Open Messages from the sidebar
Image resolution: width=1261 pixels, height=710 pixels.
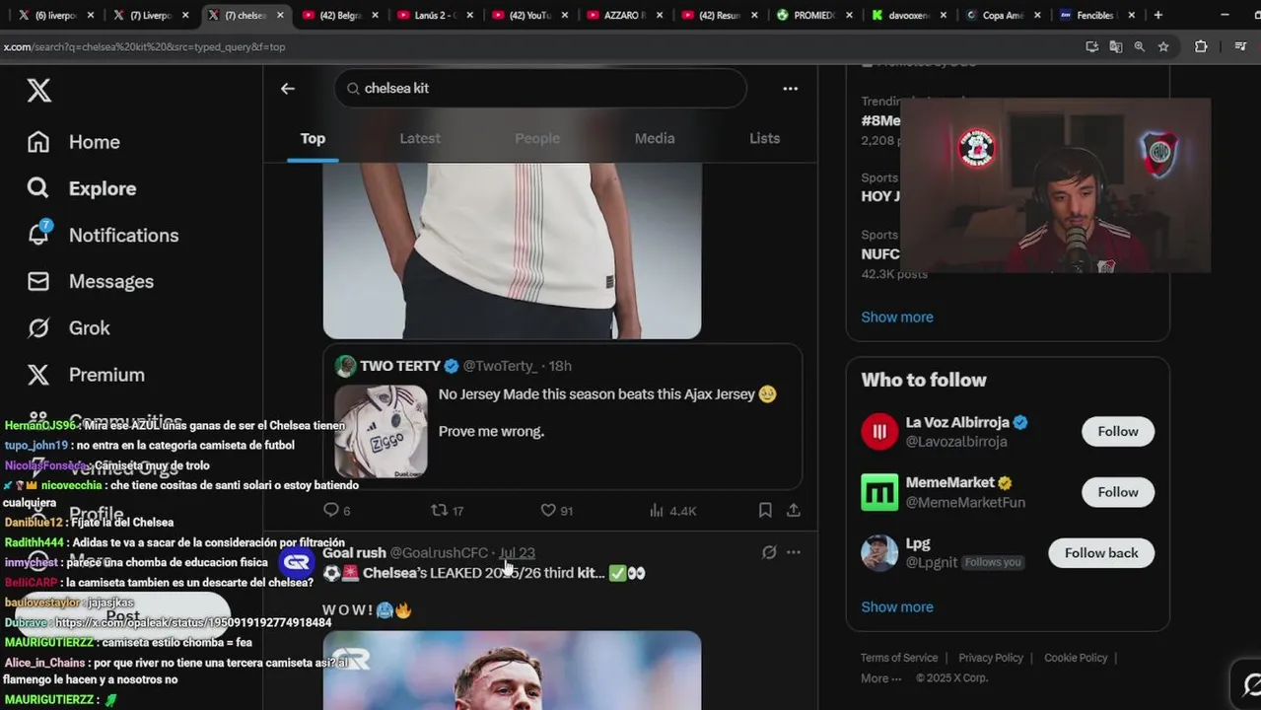point(91,281)
